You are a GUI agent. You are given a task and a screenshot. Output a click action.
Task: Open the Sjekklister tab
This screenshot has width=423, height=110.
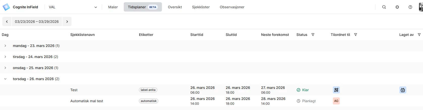tap(201, 7)
